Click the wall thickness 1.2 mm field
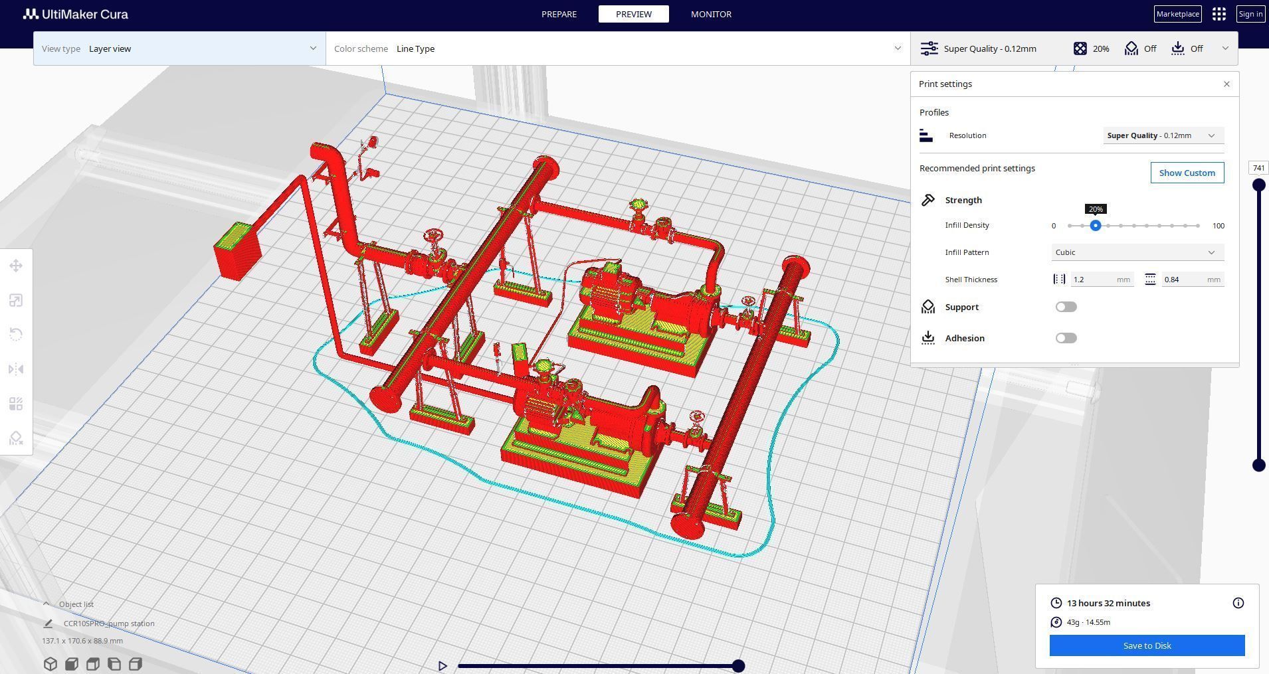Viewport: 1269px width, 674px height. [1102, 280]
